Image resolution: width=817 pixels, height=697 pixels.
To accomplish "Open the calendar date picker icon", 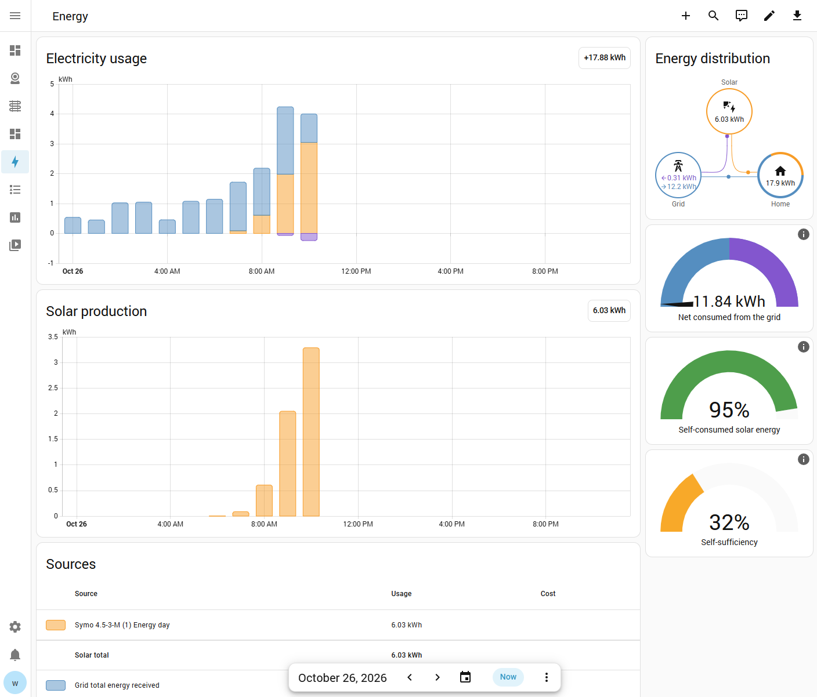I will click(465, 677).
